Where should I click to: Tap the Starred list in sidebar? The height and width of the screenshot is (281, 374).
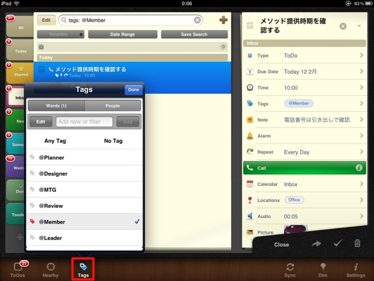click(20, 72)
